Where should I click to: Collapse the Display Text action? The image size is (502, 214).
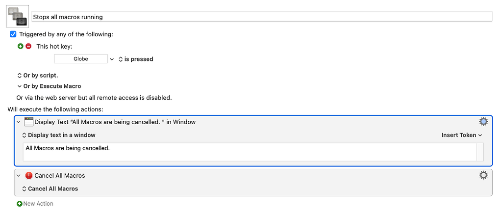19,122
